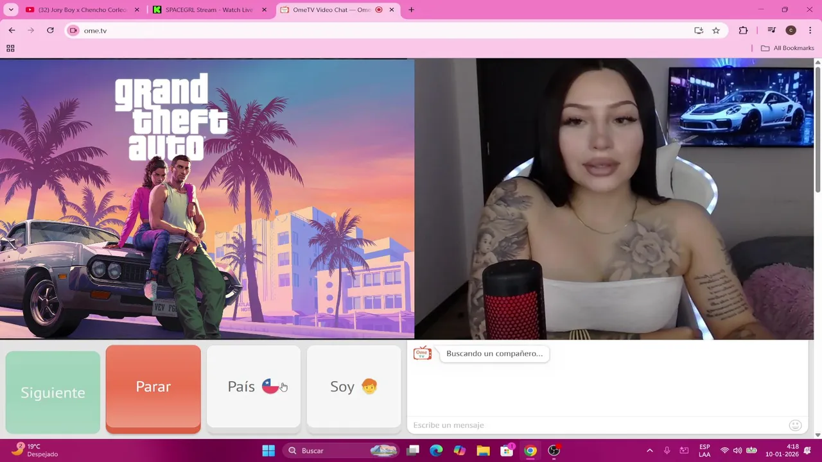The height and width of the screenshot is (462, 822).
Task: Click the own webcam video panel
Action: (x=615, y=199)
